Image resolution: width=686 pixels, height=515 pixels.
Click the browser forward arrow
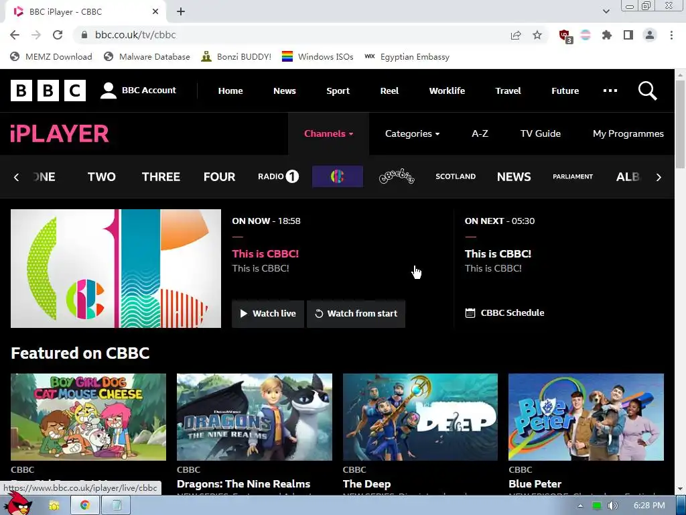tap(36, 35)
